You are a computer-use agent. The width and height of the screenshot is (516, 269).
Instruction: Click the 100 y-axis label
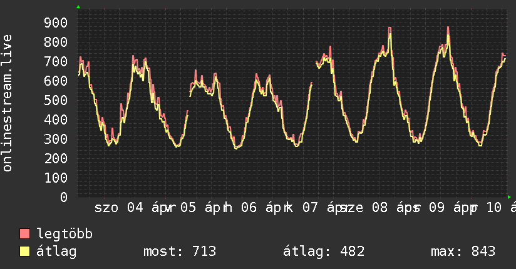(56, 178)
